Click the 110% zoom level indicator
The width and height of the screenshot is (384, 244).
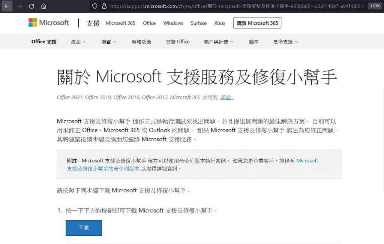tap(375, 6)
